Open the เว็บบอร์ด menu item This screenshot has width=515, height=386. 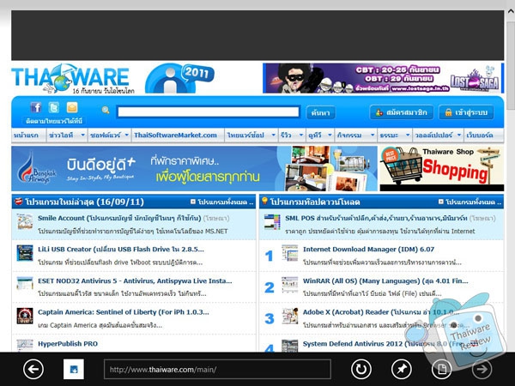click(480, 136)
